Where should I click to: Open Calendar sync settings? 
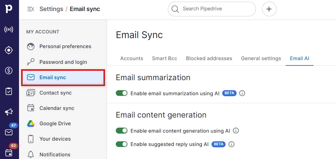[x=63, y=108]
